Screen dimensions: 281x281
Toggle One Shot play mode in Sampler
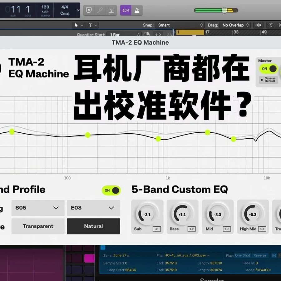pyautogui.click(x=243, y=255)
